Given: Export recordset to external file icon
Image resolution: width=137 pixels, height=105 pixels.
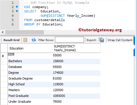Looking at the screenshot, I should [101, 40].
